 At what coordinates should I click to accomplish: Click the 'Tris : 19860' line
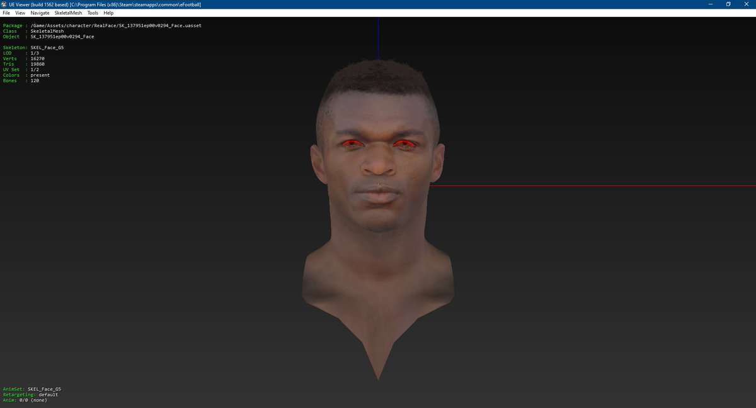pyautogui.click(x=24, y=64)
